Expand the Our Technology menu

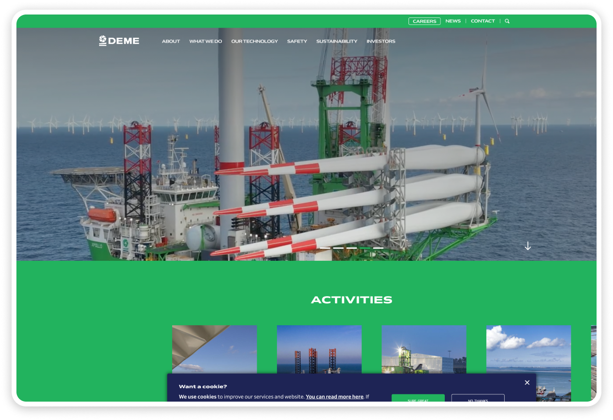(254, 42)
